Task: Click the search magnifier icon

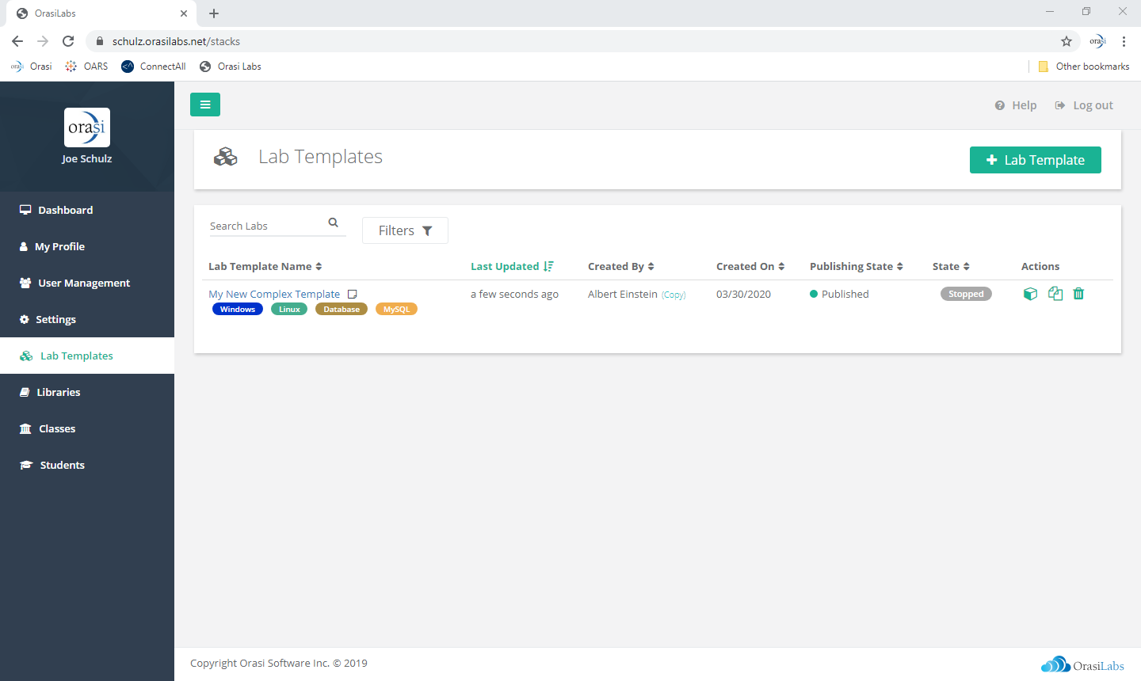Action: point(334,223)
